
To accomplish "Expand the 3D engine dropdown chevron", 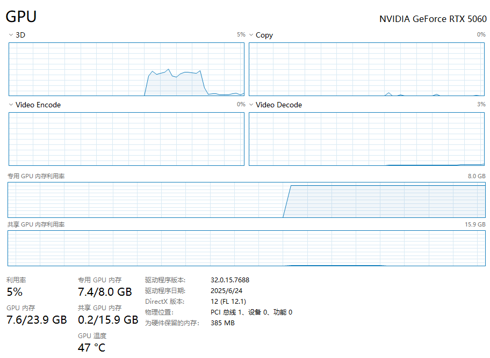I will tap(11, 35).
